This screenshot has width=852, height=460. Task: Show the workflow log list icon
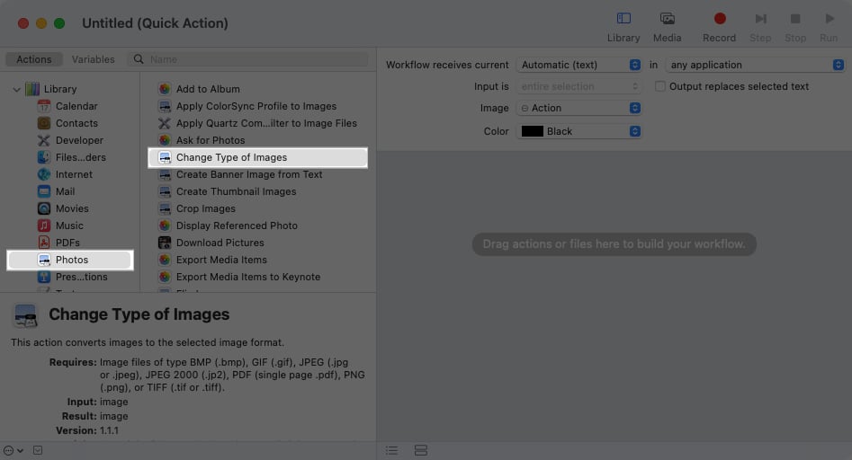(x=391, y=450)
